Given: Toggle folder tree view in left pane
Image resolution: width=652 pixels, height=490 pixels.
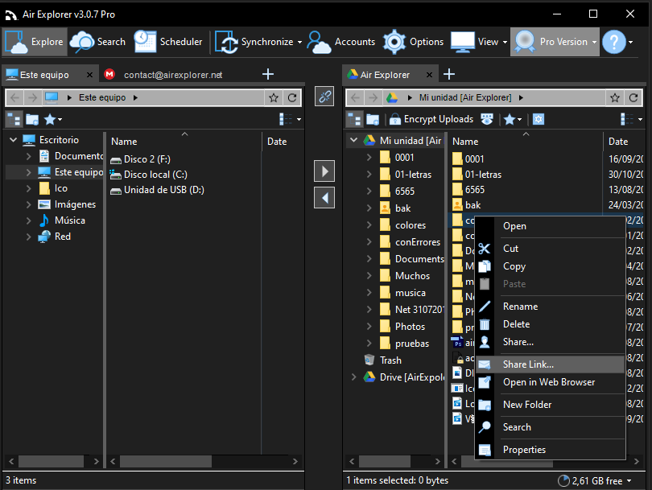Looking at the screenshot, I should tap(14, 120).
